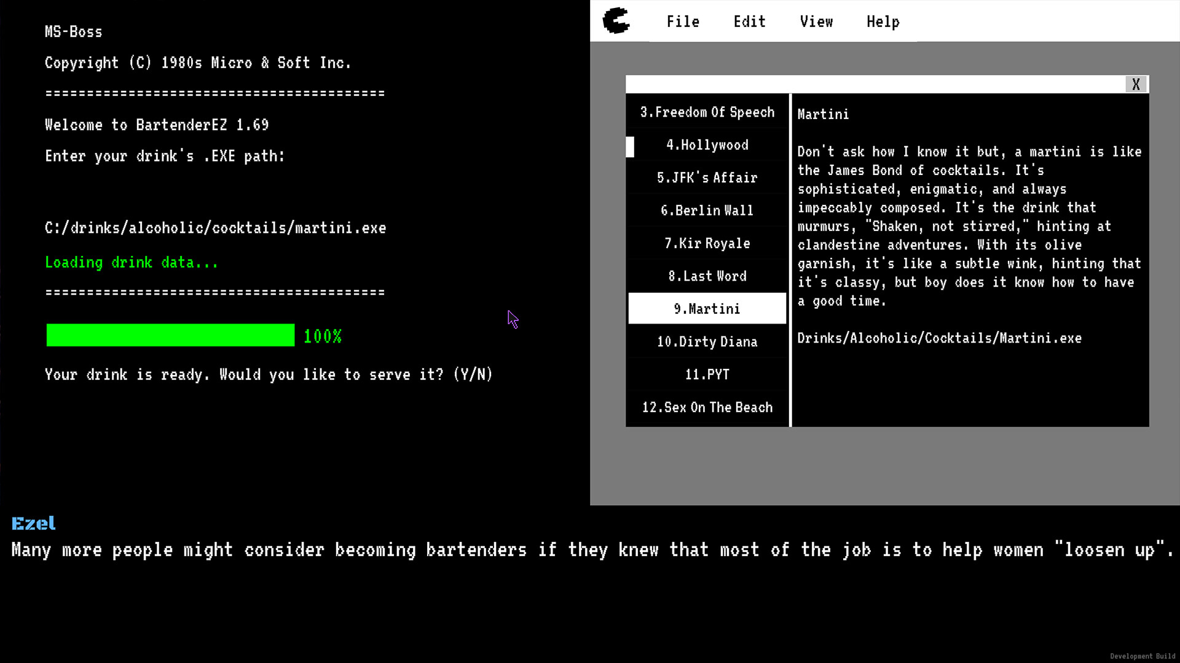Open the Help menu
This screenshot has height=663, width=1180.
click(883, 21)
